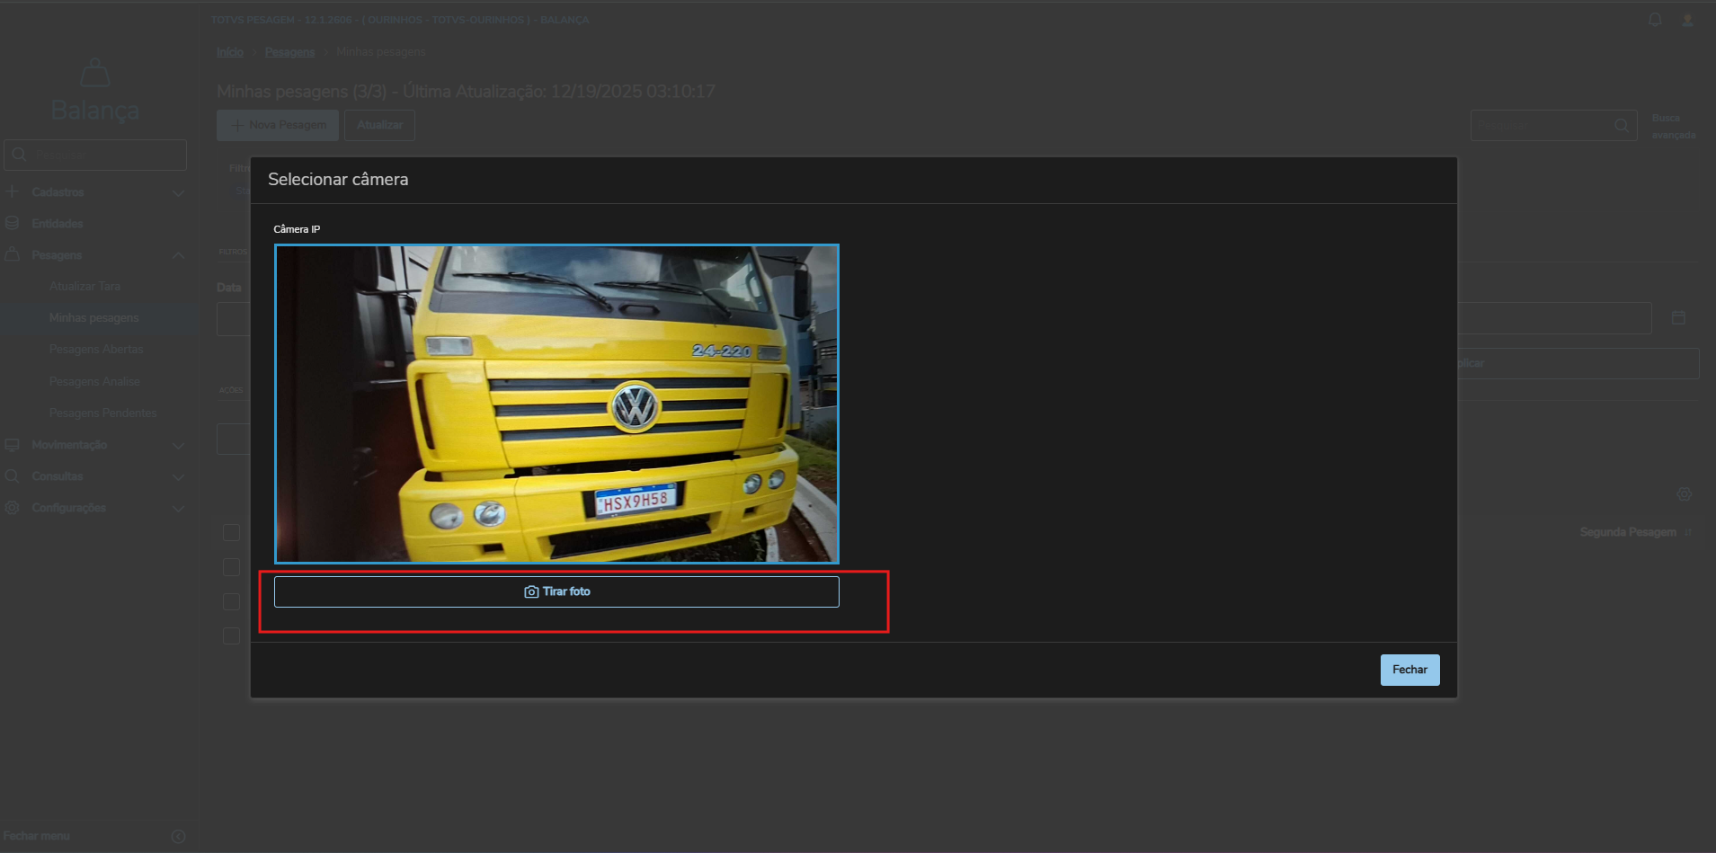Image resolution: width=1716 pixels, height=853 pixels.
Task: Open Busca avançada link
Action: click(1673, 127)
